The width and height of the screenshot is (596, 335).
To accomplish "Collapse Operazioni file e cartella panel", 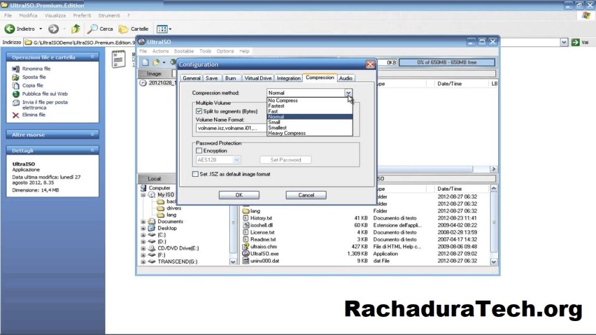I will click(x=93, y=57).
